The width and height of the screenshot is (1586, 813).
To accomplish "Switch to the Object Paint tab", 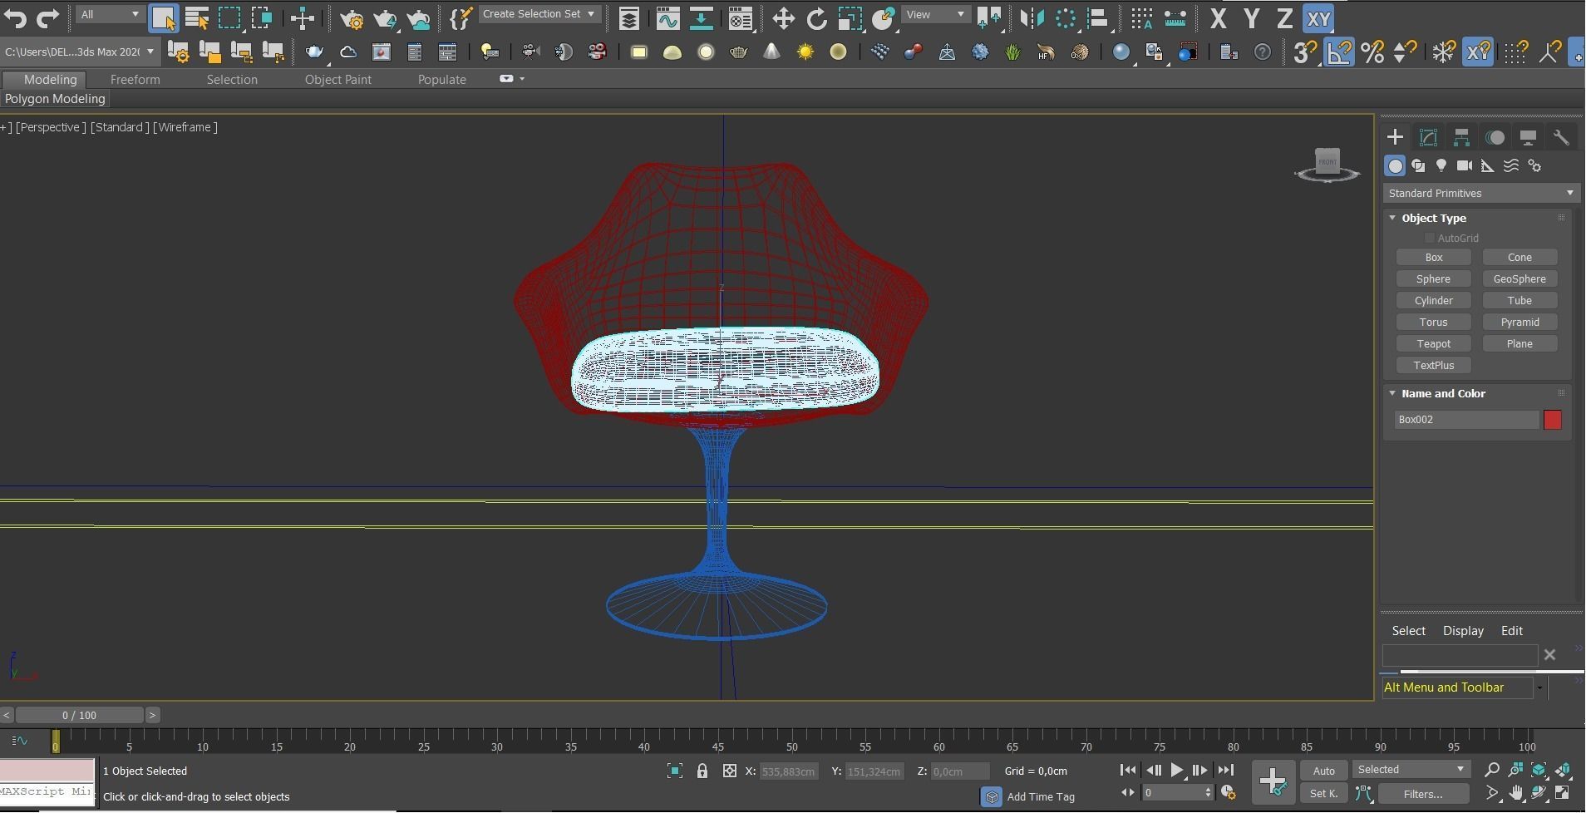I will click(x=337, y=79).
